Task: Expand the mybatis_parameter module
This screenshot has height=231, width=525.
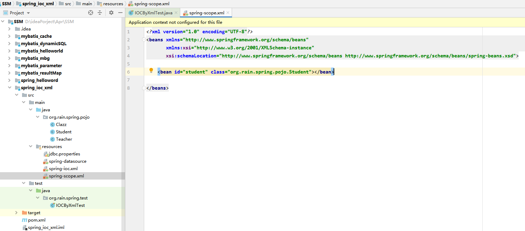Action: (10, 66)
